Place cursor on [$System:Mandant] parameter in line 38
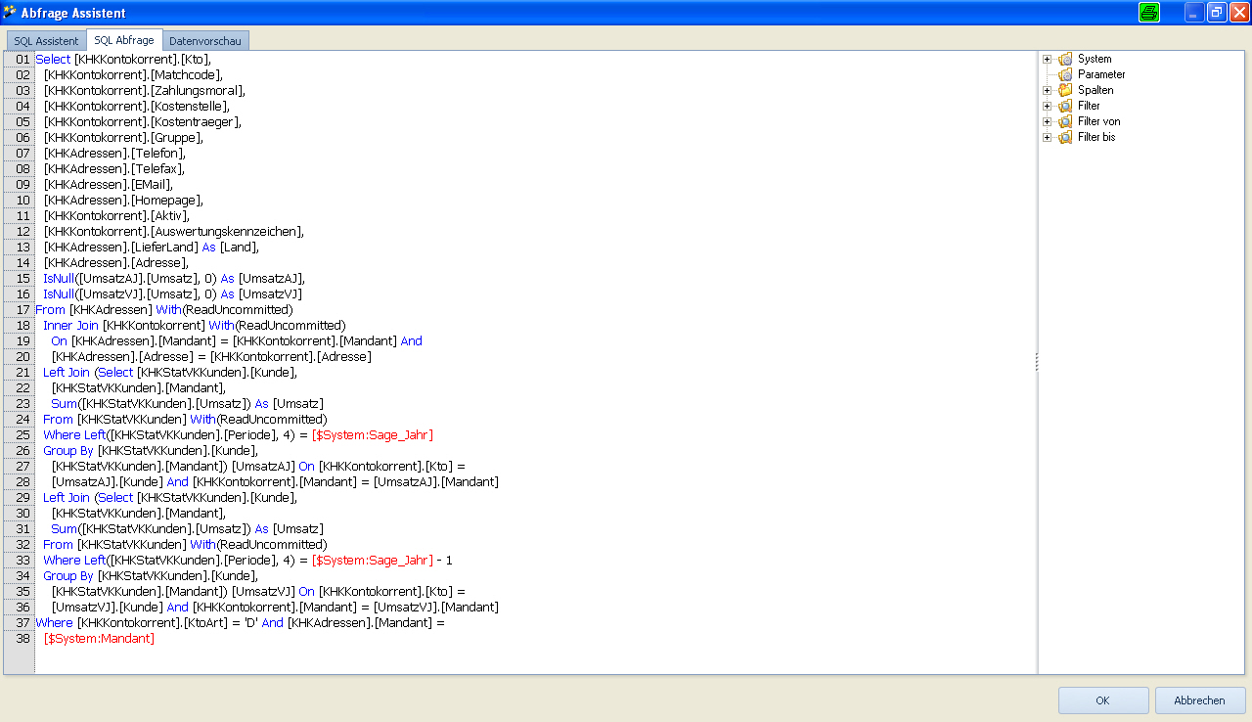 point(99,638)
